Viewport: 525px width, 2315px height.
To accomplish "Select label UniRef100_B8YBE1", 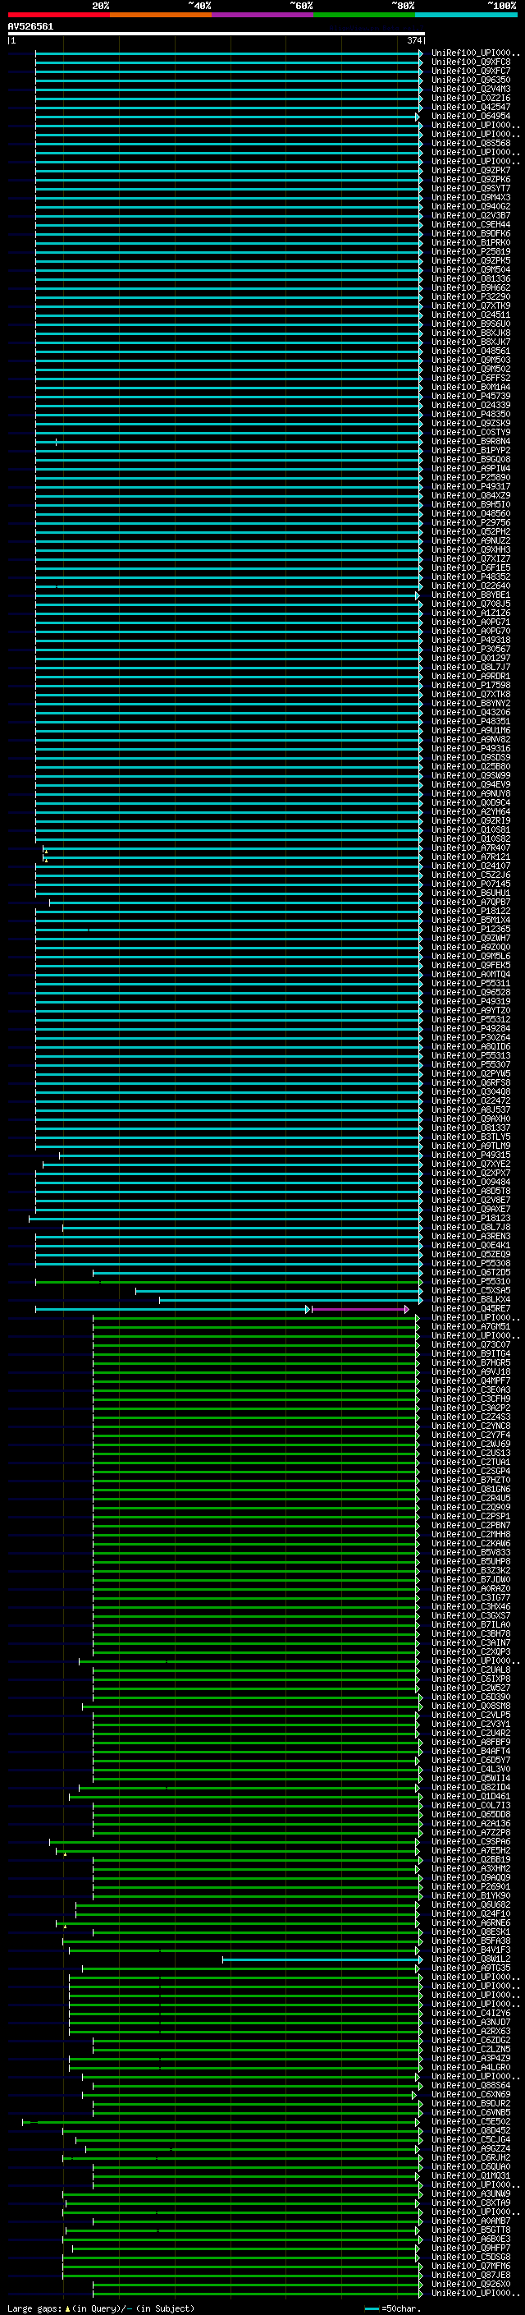I will 470,595.
